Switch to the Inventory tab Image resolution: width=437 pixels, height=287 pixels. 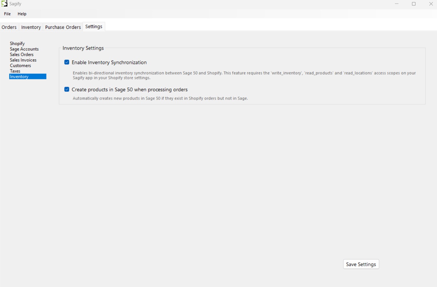point(31,27)
